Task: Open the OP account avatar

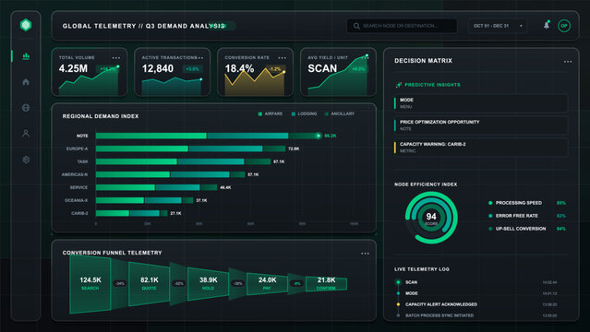Action: [563, 26]
